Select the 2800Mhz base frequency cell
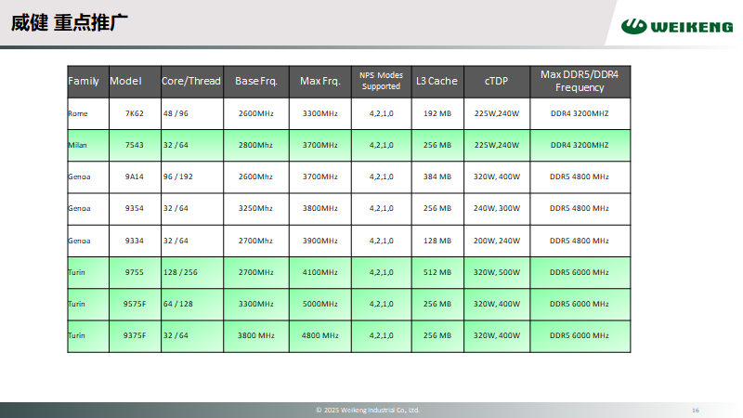Viewport: 743px width, 418px height. click(256, 146)
